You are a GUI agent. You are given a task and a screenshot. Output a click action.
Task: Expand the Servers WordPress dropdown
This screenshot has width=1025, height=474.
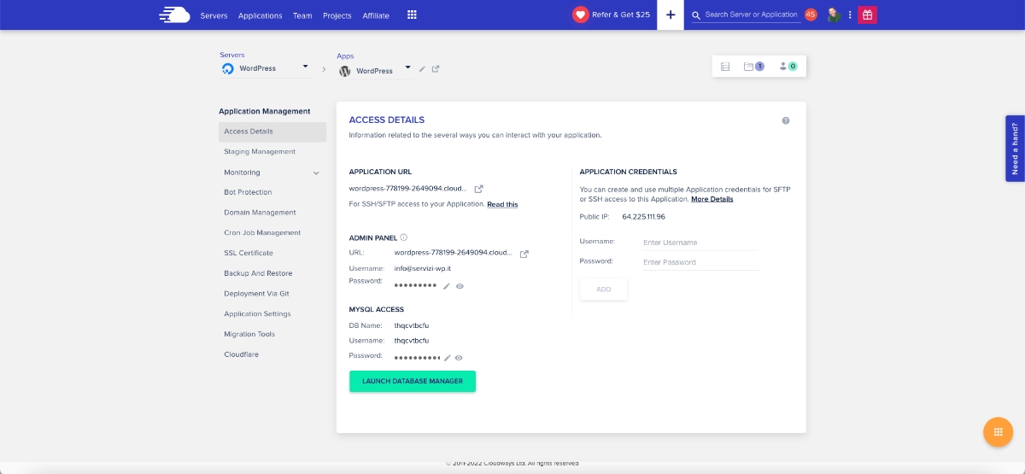coord(305,67)
